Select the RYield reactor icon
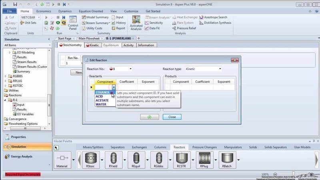The image size is (320, 180). point(113,160)
